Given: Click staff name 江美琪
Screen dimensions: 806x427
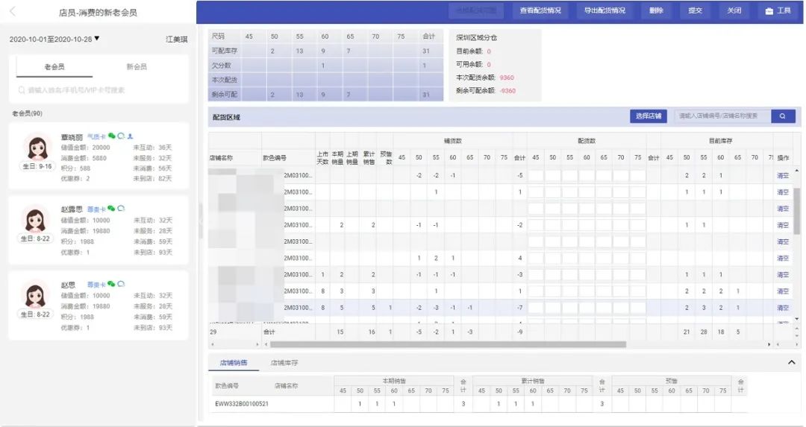Looking at the screenshot, I should [176, 39].
